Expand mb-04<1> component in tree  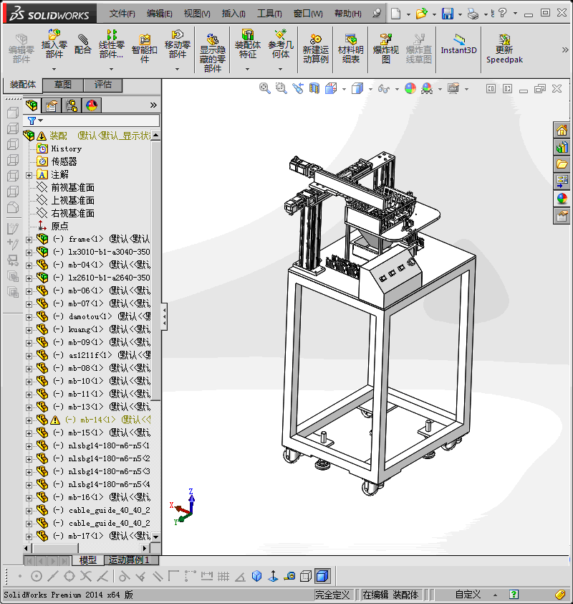[x=29, y=265]
